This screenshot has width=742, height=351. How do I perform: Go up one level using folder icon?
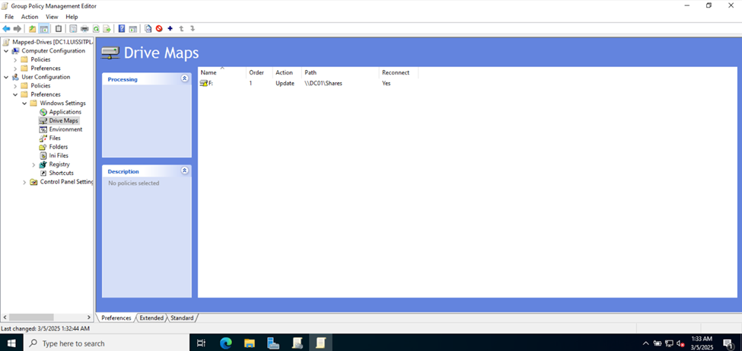32,29
